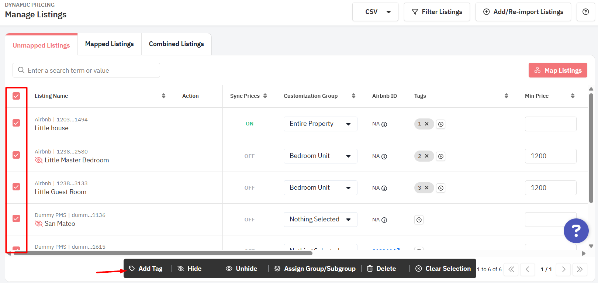
Task: Click the horizontal table scrollbar
Action: pyautogui.click(x=162, y=253)
